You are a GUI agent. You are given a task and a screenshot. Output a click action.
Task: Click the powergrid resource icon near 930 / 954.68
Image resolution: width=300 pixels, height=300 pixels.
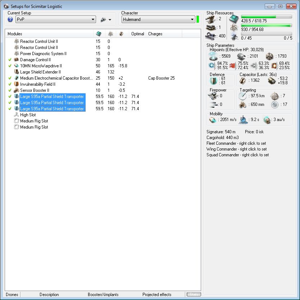pyautogui.click(x=234, y=28)
